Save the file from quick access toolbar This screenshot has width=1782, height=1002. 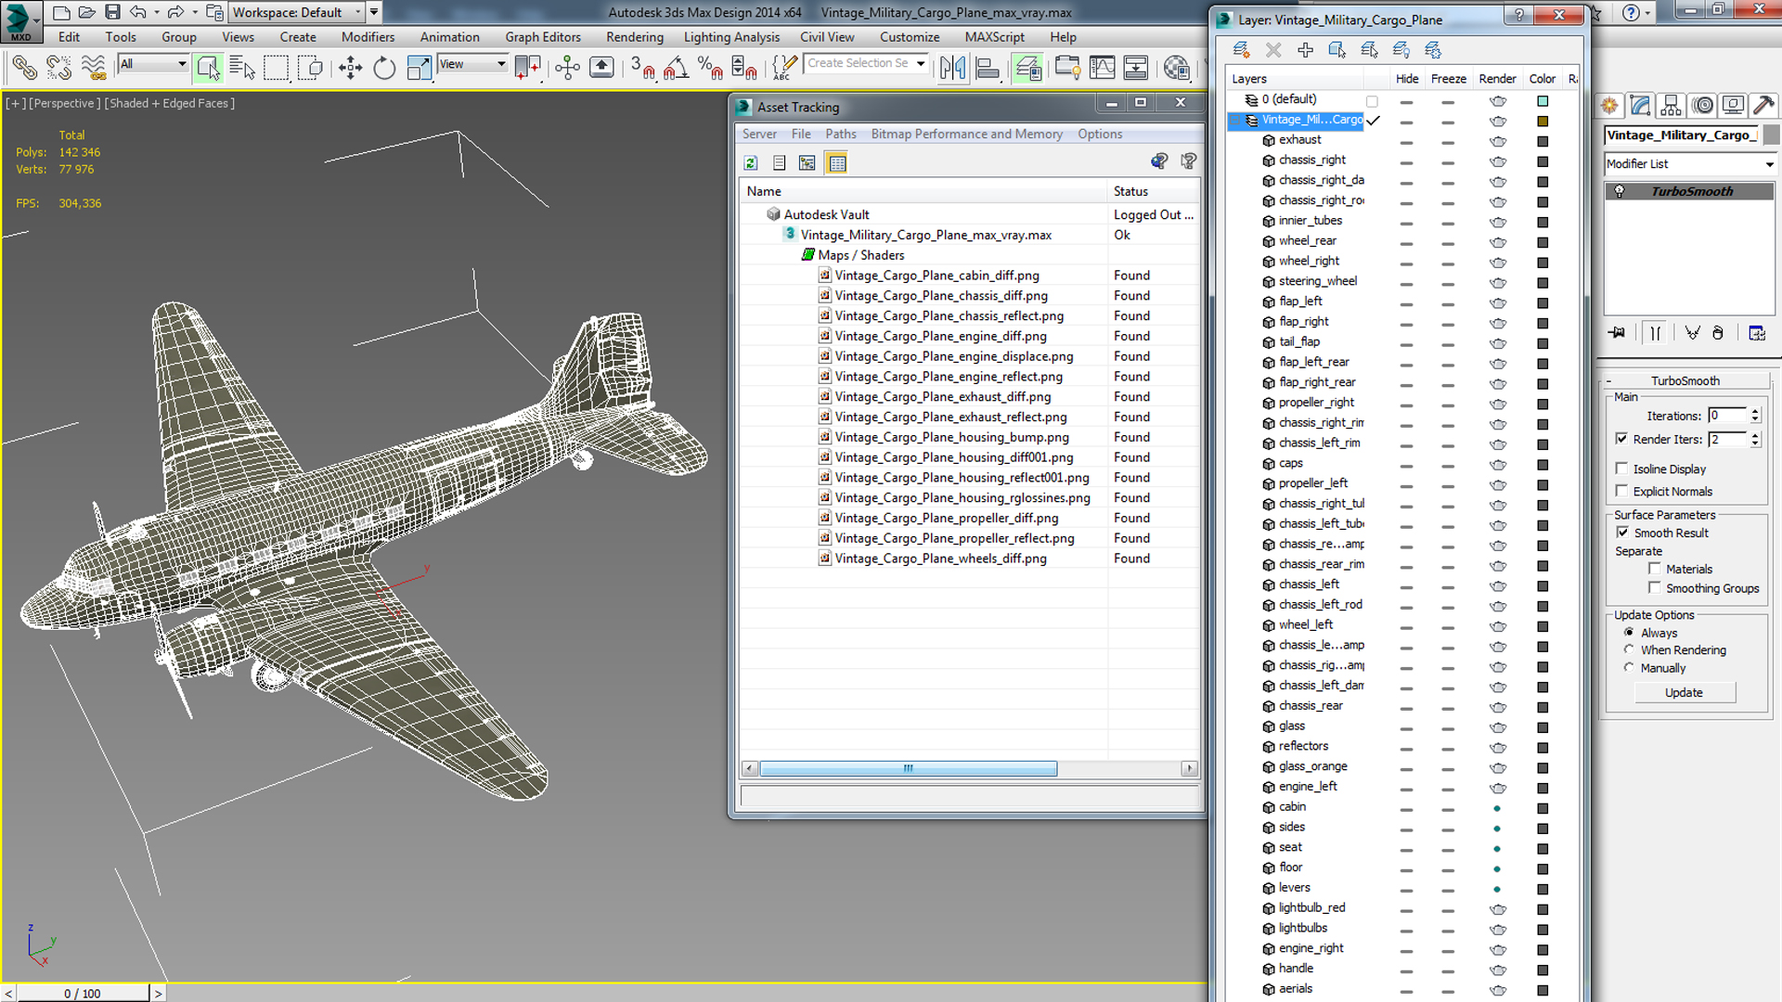pos(112,12)
